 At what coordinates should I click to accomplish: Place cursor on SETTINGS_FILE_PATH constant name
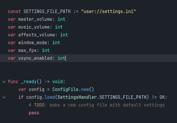47,12
